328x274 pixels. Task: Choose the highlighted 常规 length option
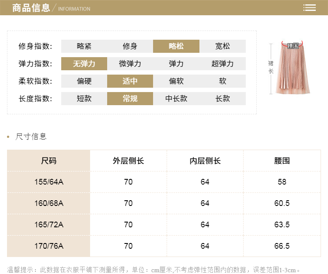click(130, 99)
